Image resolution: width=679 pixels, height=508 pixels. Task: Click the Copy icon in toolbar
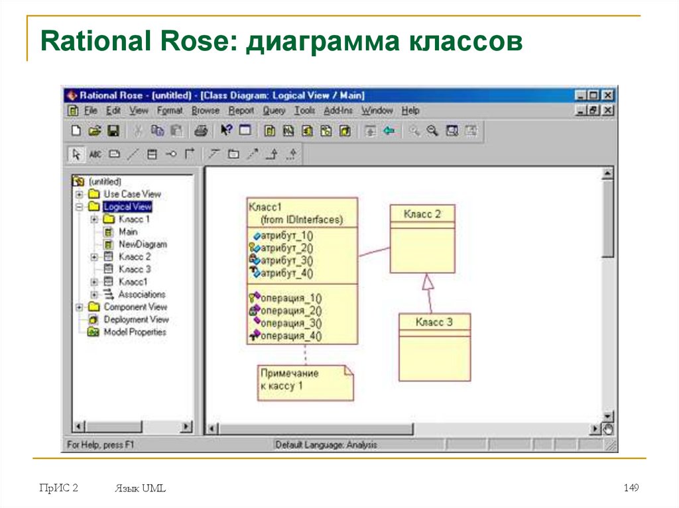[x=157, y=130]
